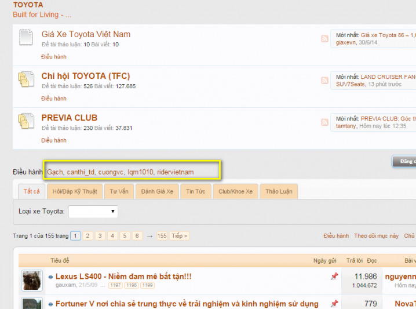The width and height of the screenshot is (416, 309).
Task: Open user giaxevn's profile link
Action: pos(346,42)
